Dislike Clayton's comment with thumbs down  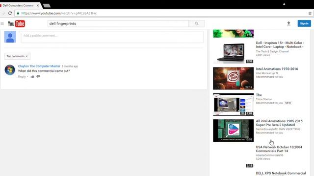click(x=38, y=76)
